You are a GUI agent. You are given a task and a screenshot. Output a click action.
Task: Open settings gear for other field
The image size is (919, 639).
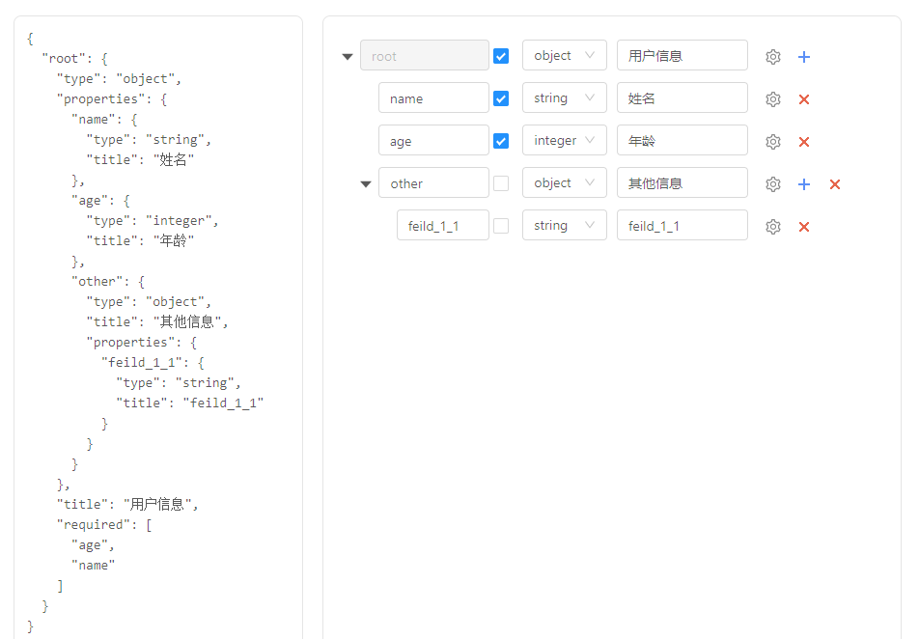pos(772,184)
